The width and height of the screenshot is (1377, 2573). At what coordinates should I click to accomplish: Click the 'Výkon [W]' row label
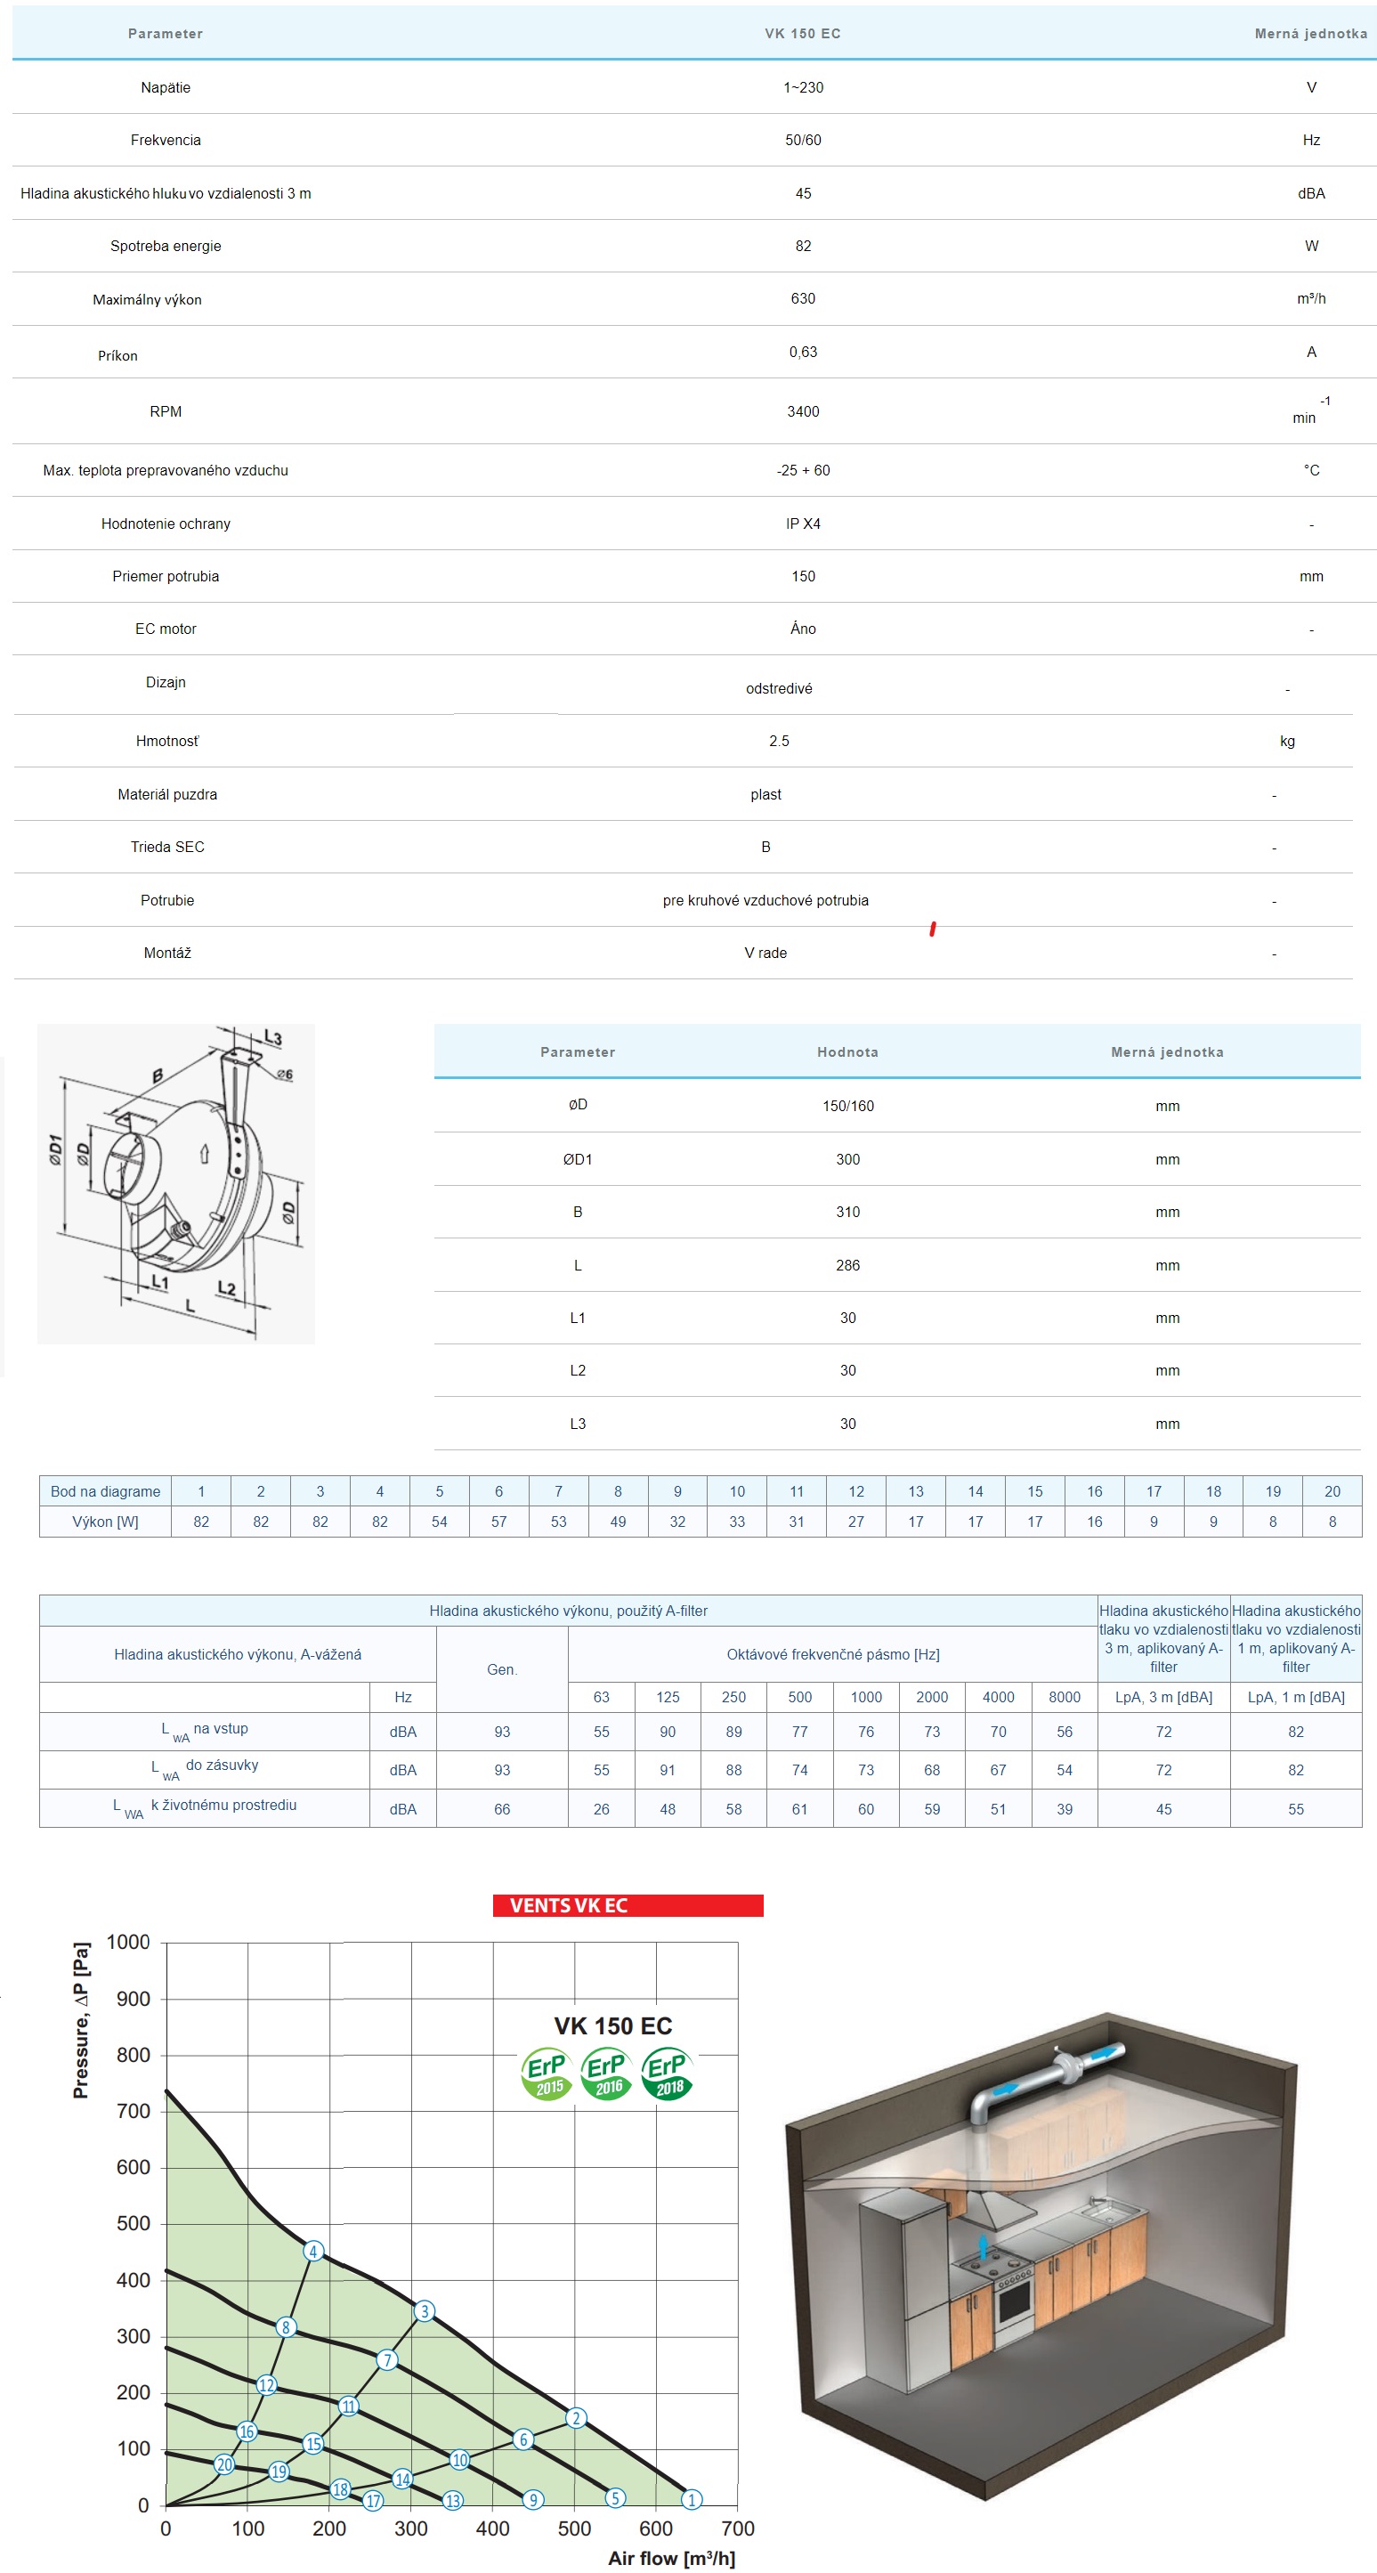pyautogui.click(x=105, y=1522)
